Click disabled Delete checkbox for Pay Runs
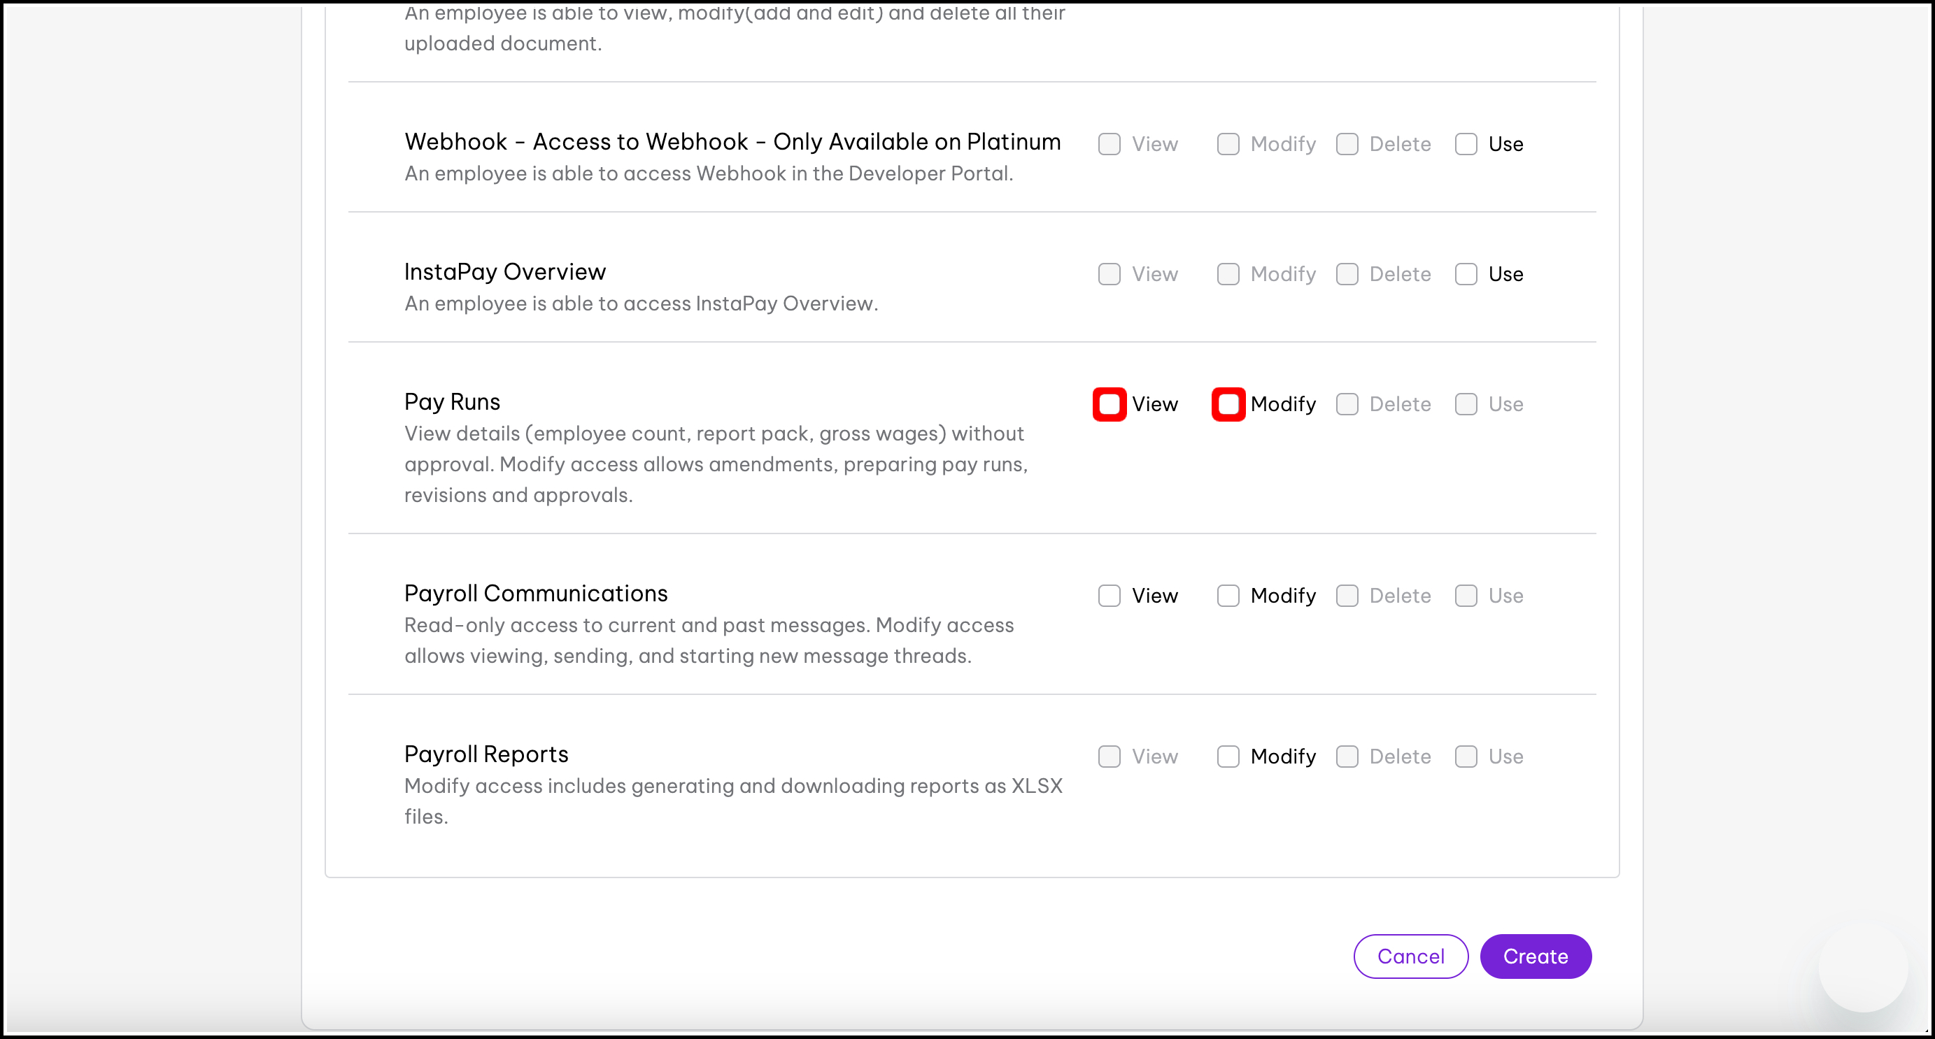Viewport: 1935px width, 1039px height. point(1347,405)
